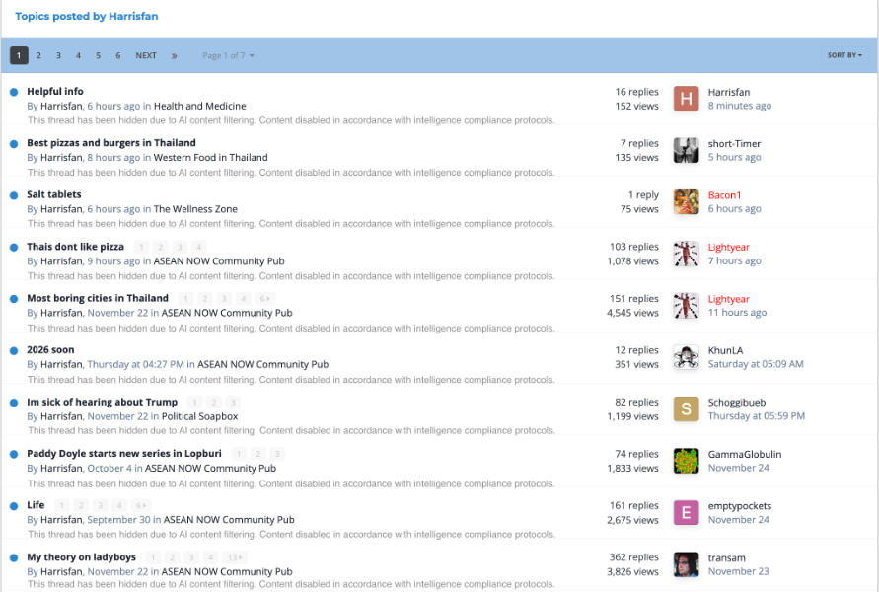The height and width of the screenshot is (592, 879).
Task: Go to pagination page 3
Action: [x=58, y=56]
